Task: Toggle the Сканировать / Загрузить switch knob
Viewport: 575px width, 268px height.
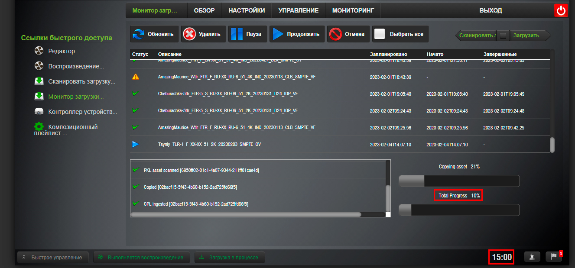Action: tap(503, 36)
